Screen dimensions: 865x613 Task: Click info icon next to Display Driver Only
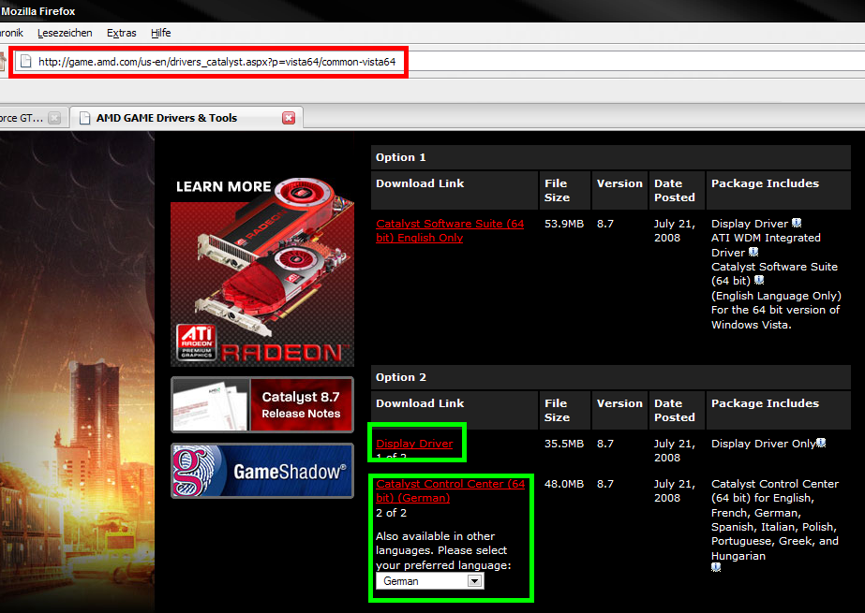pyautogui.click(x=821, y=443)
